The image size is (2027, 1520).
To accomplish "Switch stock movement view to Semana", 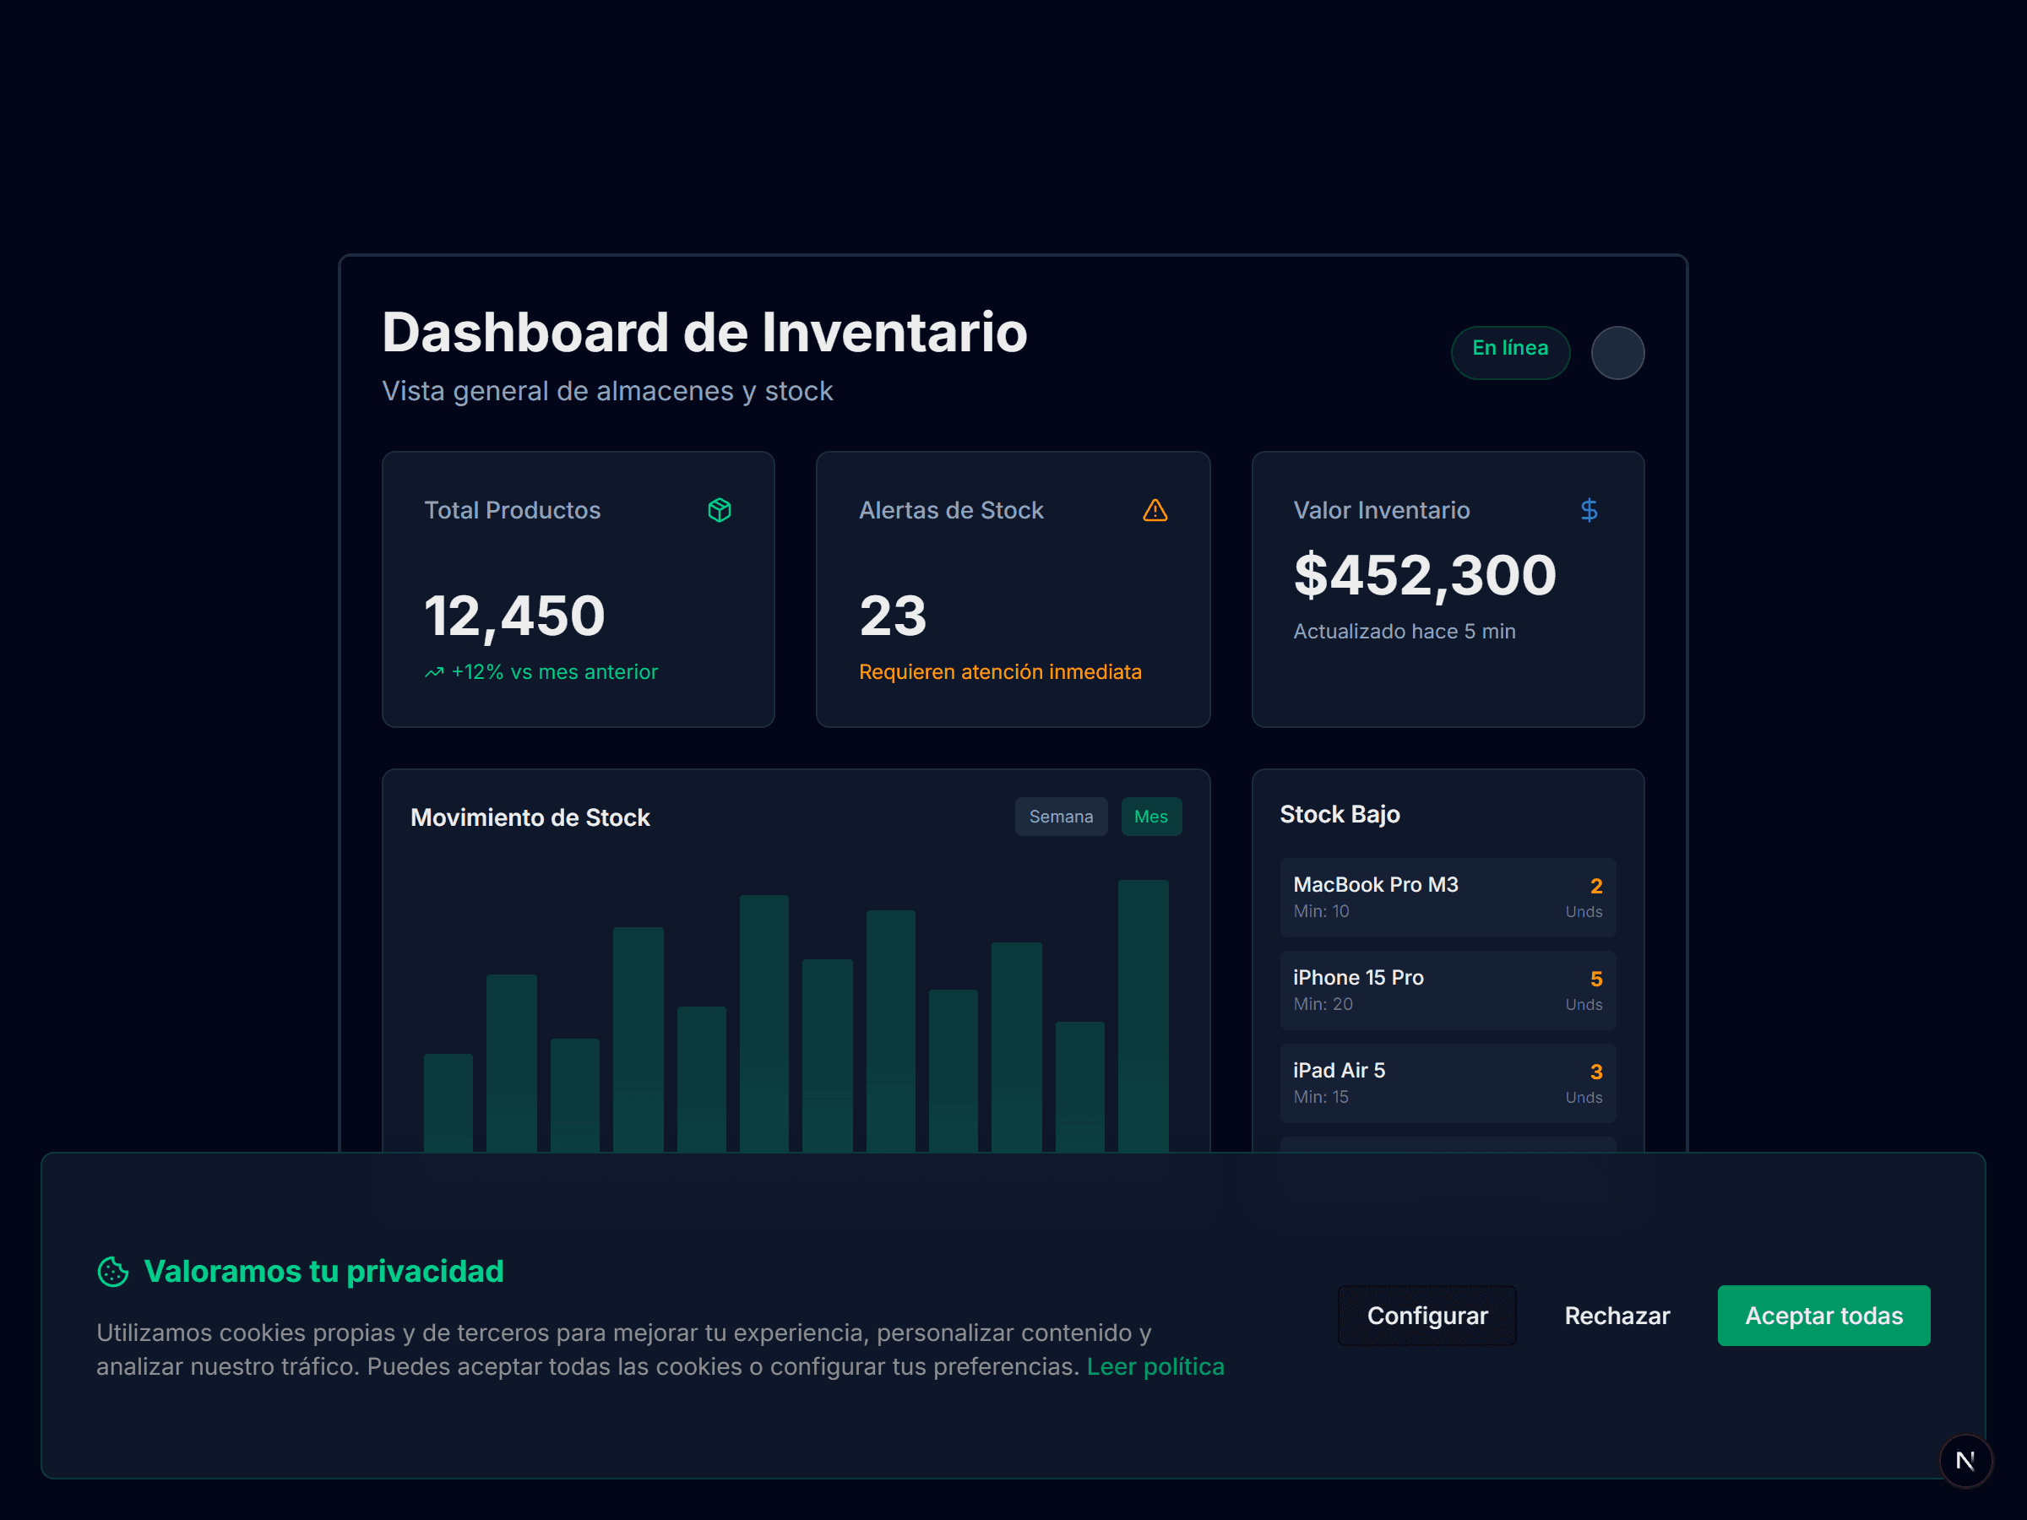I will pos(1060,816).
